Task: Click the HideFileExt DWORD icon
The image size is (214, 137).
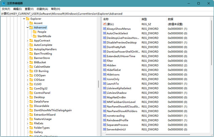Action: tap(105, 70)
